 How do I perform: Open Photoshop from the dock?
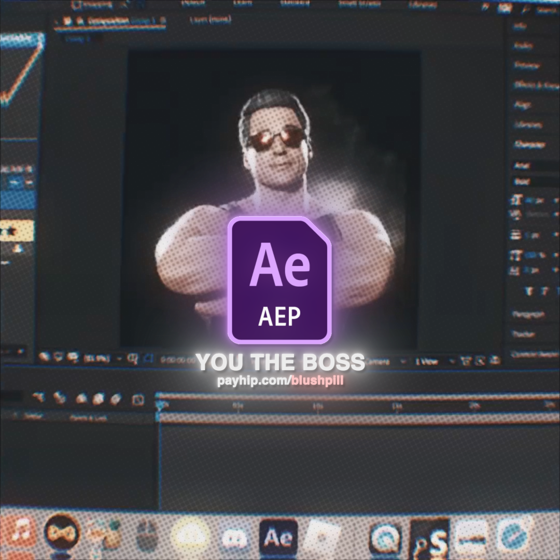tap(430, 539)
